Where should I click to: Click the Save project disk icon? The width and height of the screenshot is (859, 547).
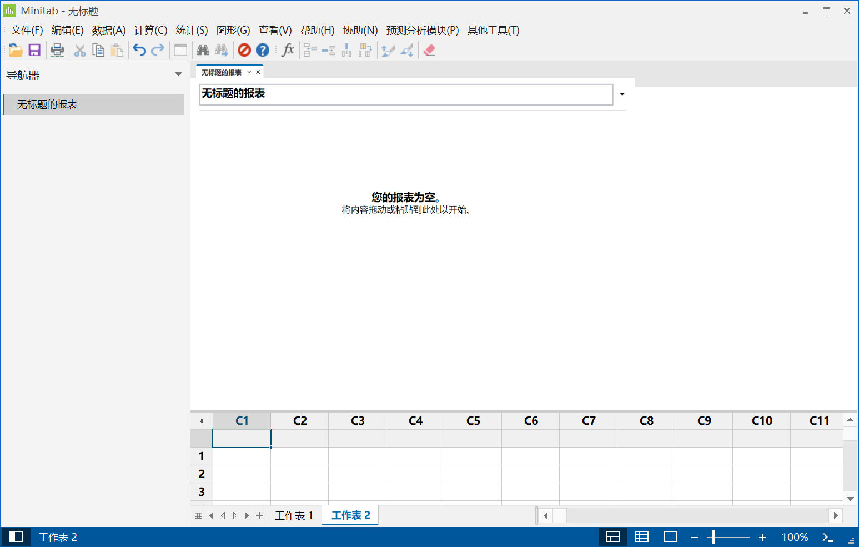[34, 50]
